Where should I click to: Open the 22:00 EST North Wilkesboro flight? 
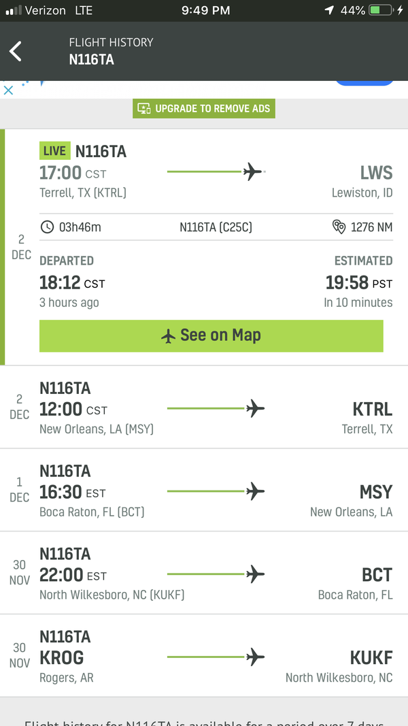coord(204,574)
